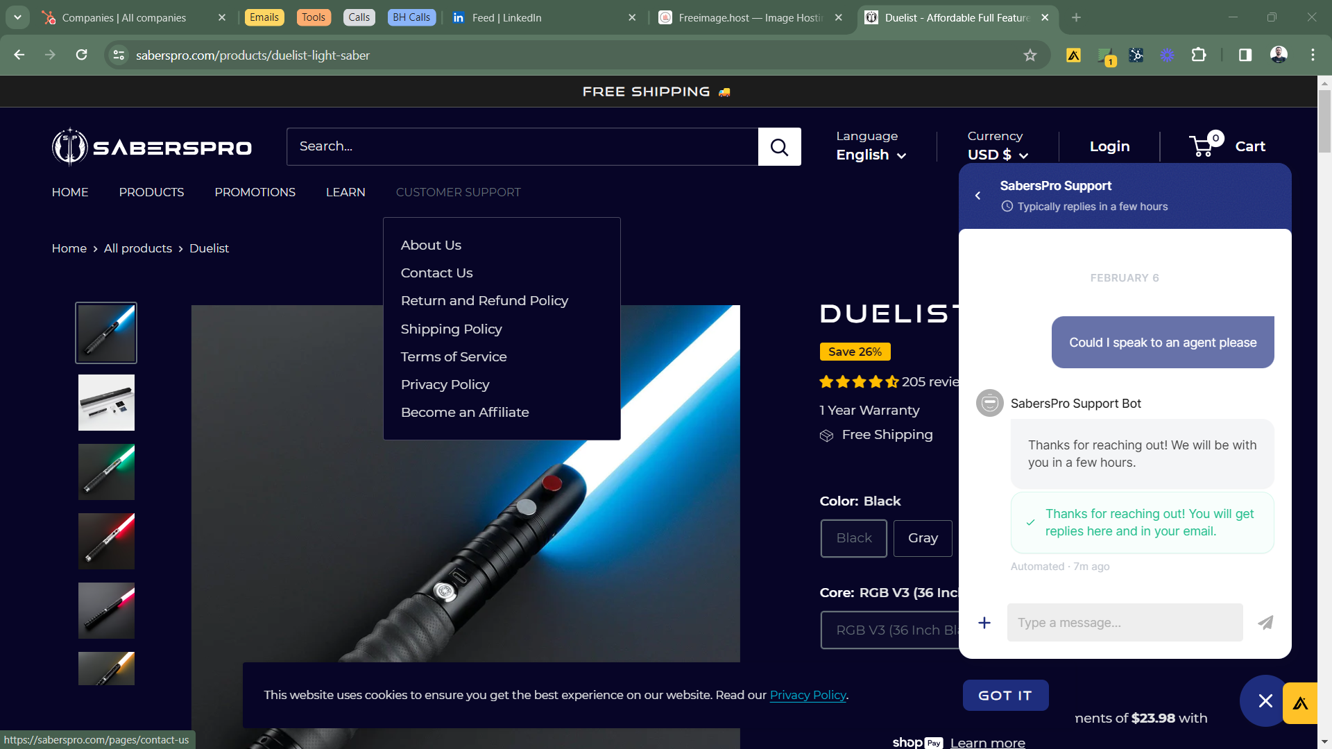Go to Home nav item
The height and width of the screenshot is (749, 1332).
70,192
